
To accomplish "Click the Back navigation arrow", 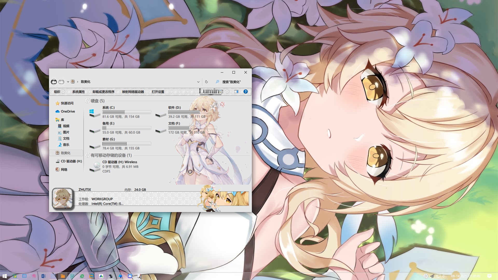I will pyautogui.click(x=54, y=82).
